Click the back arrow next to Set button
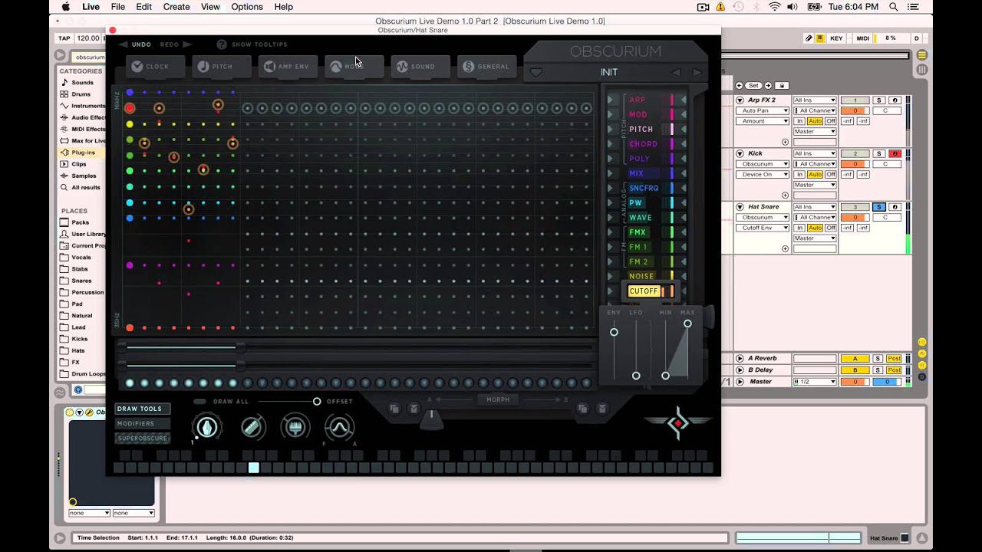982x552 pixels. click(740, 85)
